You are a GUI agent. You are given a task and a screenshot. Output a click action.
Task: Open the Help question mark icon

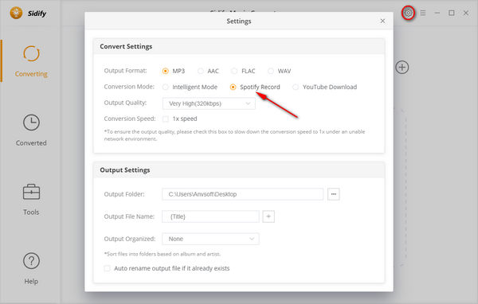(x=31, y=261)
